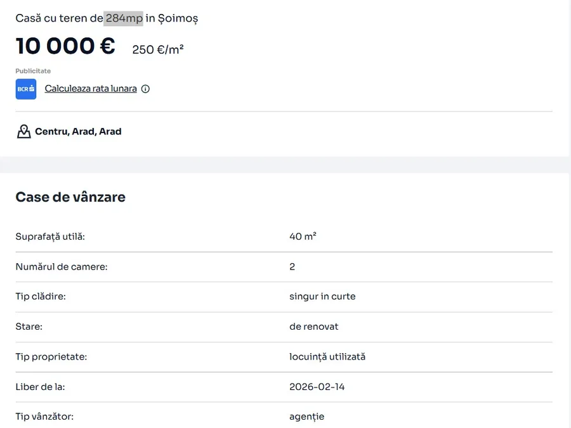
Task: Click the agenție seller type value
Action: [x=306, y=417]
